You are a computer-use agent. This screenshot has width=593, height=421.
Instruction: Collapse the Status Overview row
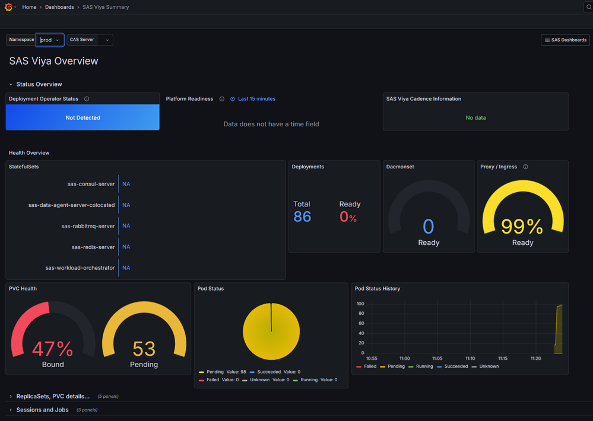(35, 84)
